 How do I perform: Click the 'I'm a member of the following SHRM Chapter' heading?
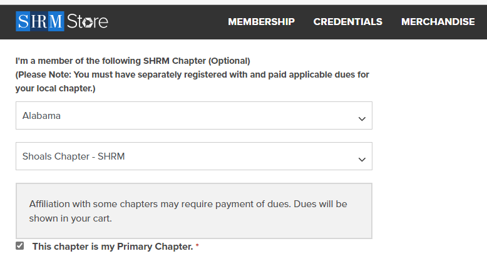click(x=133, y=61)
